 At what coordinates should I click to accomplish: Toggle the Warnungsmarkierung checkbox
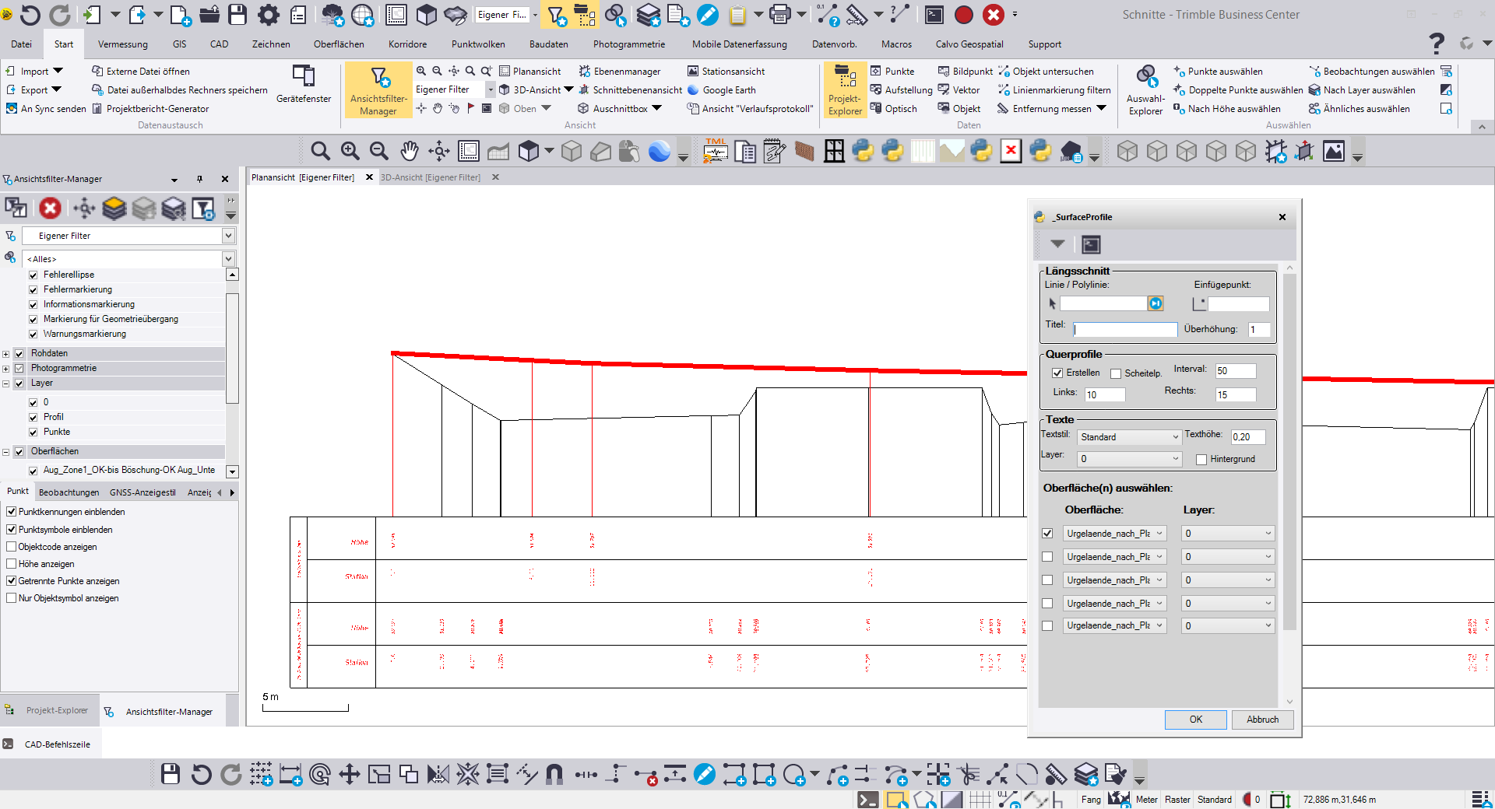(33, 334)
